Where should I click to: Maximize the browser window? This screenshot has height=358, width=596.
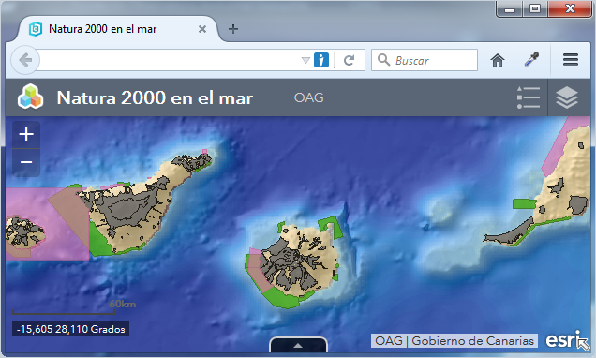click(535, 8)
